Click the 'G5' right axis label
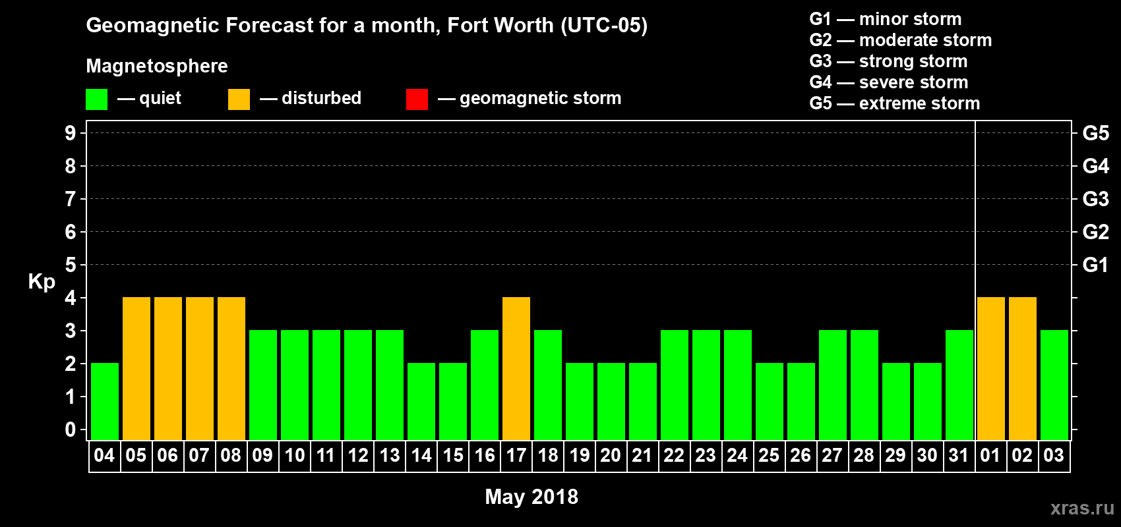Screen dimensions: 1121x527 tap(1095, 133)
